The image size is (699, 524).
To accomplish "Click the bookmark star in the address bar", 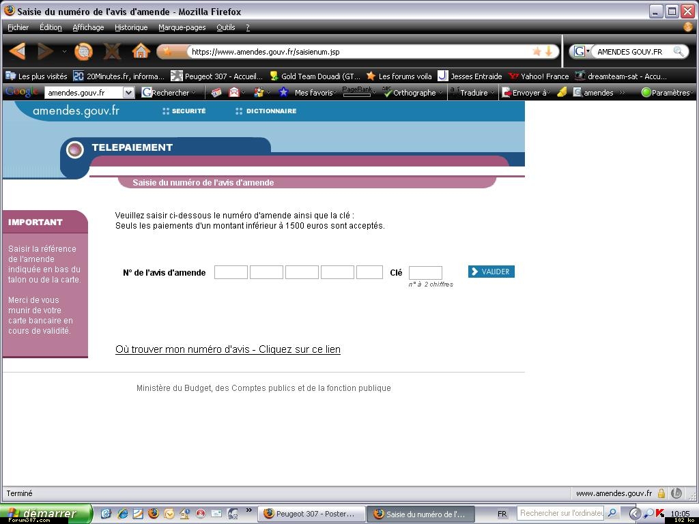I will point(537,51).
